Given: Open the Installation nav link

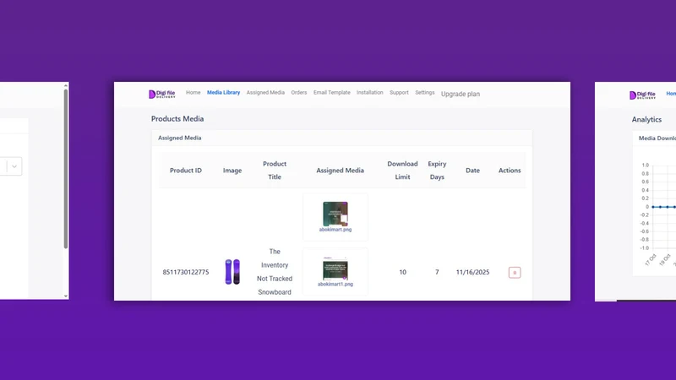Looking at the screenshot, I should (x=370, y=93).
